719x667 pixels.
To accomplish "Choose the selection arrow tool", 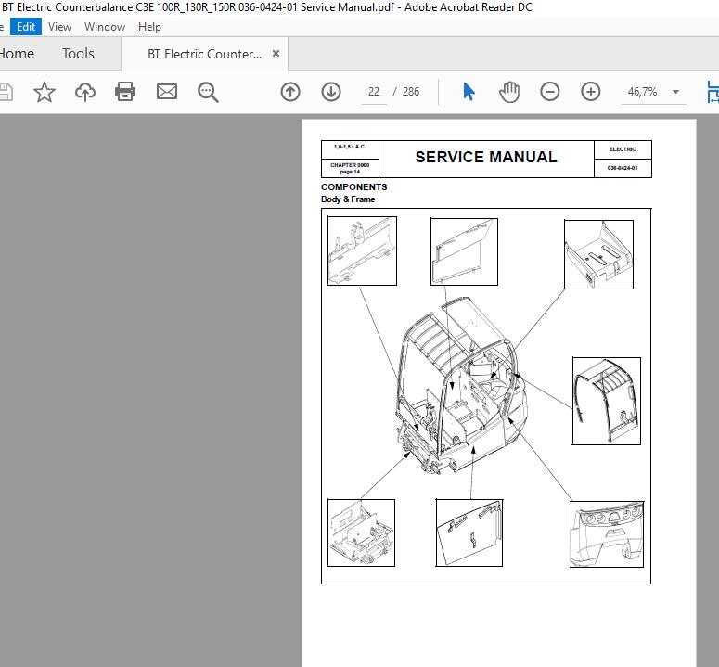I will pos(469,92).
